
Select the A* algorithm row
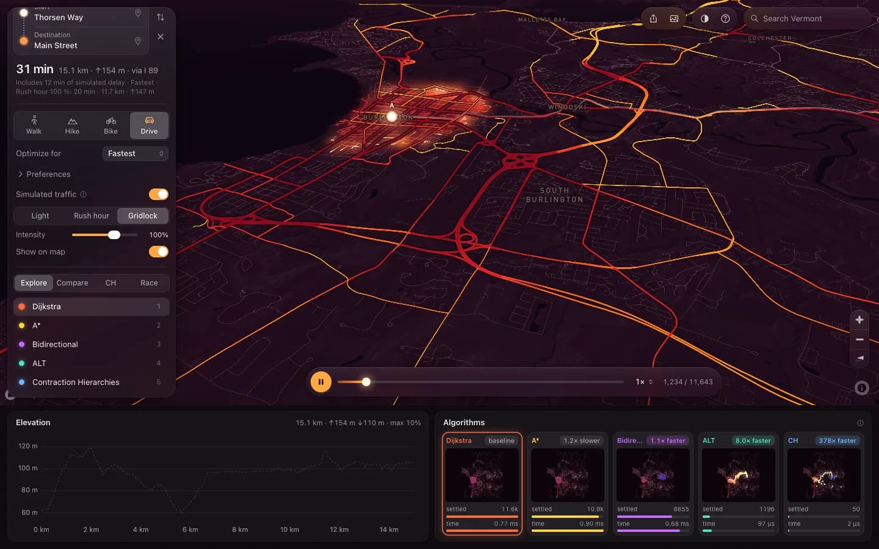[92, 326]
